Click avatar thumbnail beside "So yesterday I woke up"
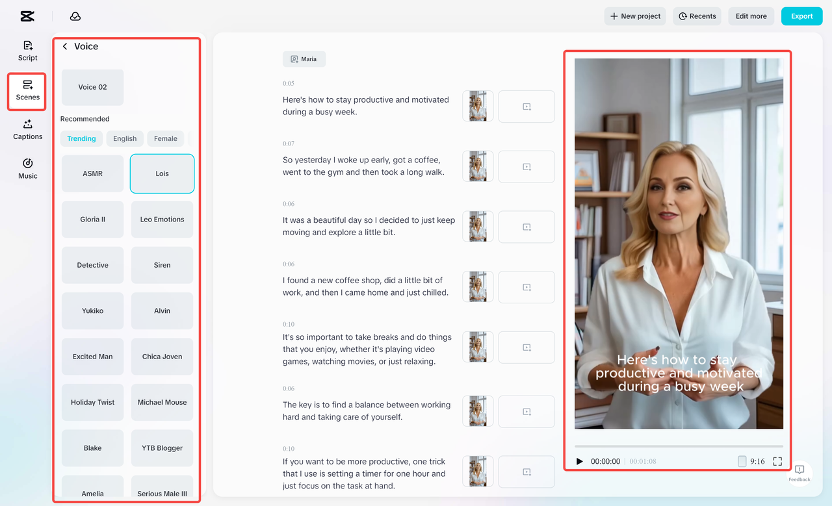This screenshot has height=506, width=832. pyautogui.click(x=478, y=167)
